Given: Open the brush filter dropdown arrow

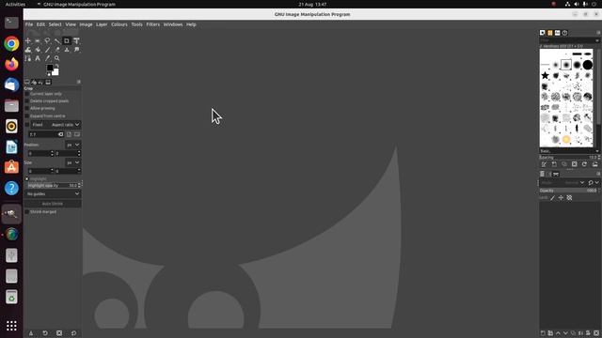Looking at the screenshot, I should click(x=597, y=40).
